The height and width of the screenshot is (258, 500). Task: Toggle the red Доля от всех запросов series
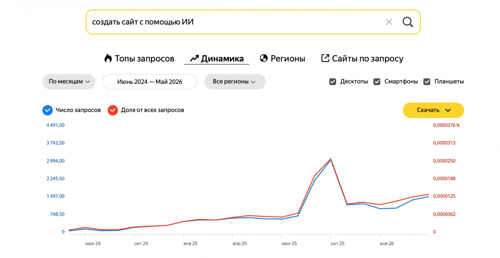(113, 110)
